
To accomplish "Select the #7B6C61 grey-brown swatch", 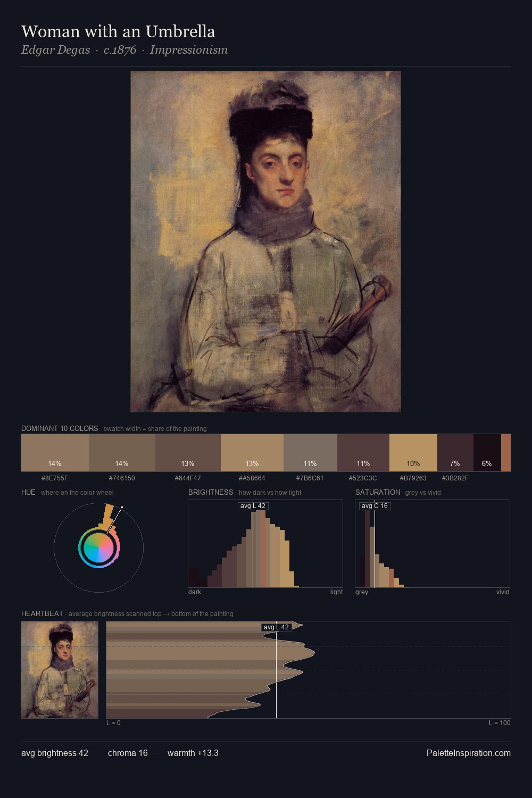I will click(x=310, y=453).
